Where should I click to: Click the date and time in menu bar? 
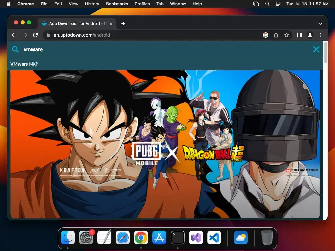308,4
